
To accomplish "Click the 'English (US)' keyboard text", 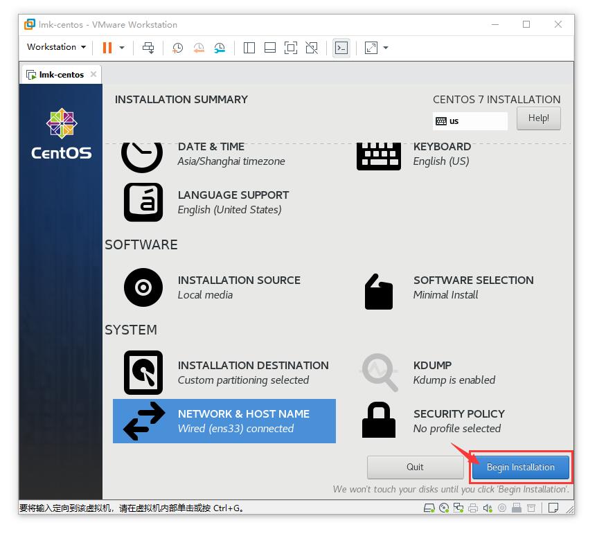I will (441, 161).
